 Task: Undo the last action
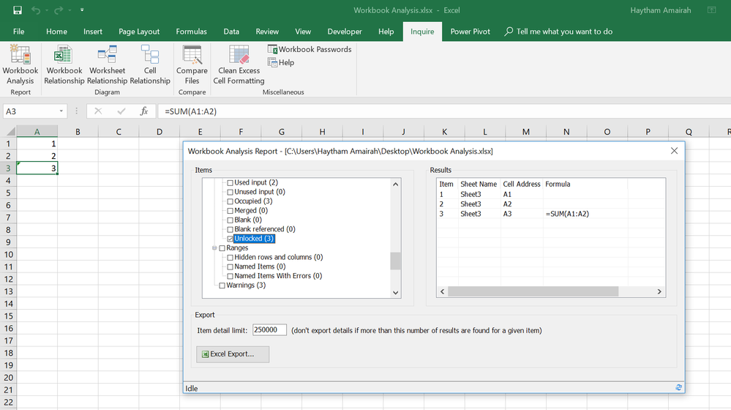click(35, 10)
